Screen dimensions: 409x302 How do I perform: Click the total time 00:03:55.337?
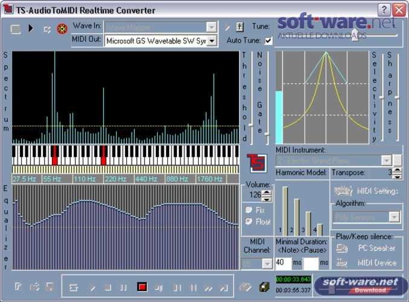point(293,290)
